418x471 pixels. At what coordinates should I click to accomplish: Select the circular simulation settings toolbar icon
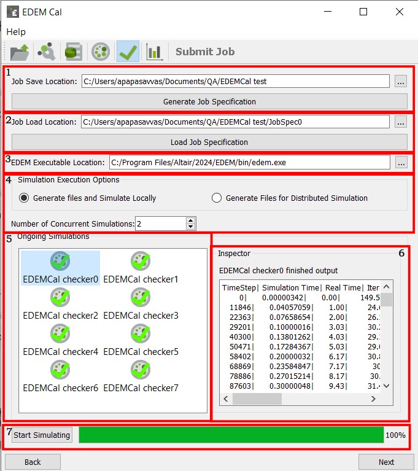101,52
